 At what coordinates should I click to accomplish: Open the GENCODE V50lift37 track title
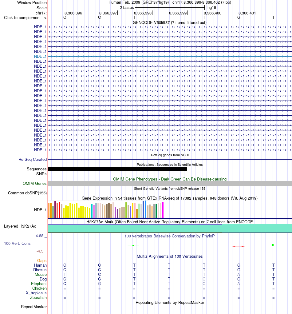point(170,23)
